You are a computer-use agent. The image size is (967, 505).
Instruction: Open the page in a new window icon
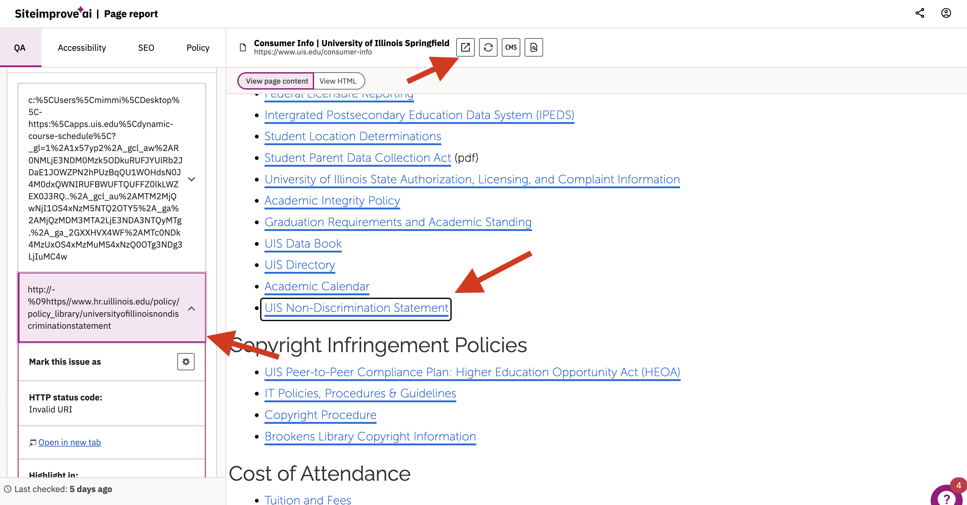pyautogui.click(x=465, y=47)
